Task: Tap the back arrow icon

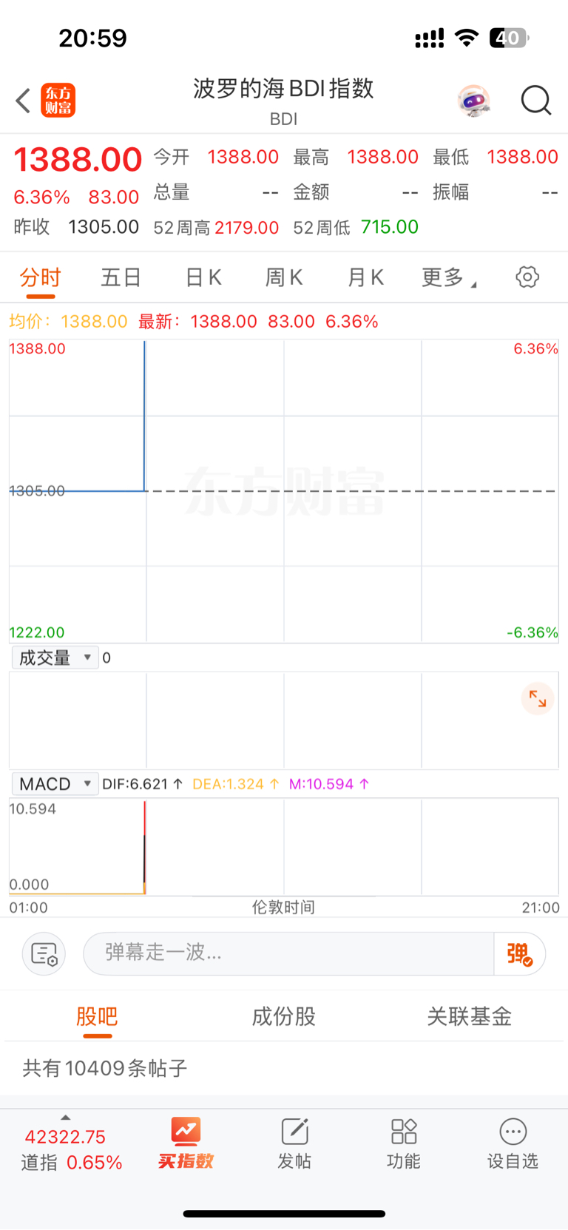Action: point(23,101)
